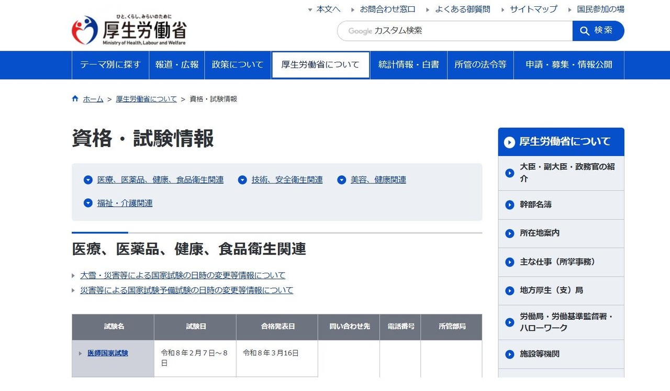
Task: Click the arrow icon beside 施設等機関
Action: [509, 354]
